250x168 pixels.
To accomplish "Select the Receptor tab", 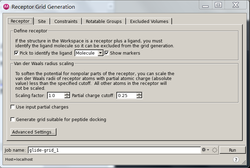I will (x=20, y=21).
